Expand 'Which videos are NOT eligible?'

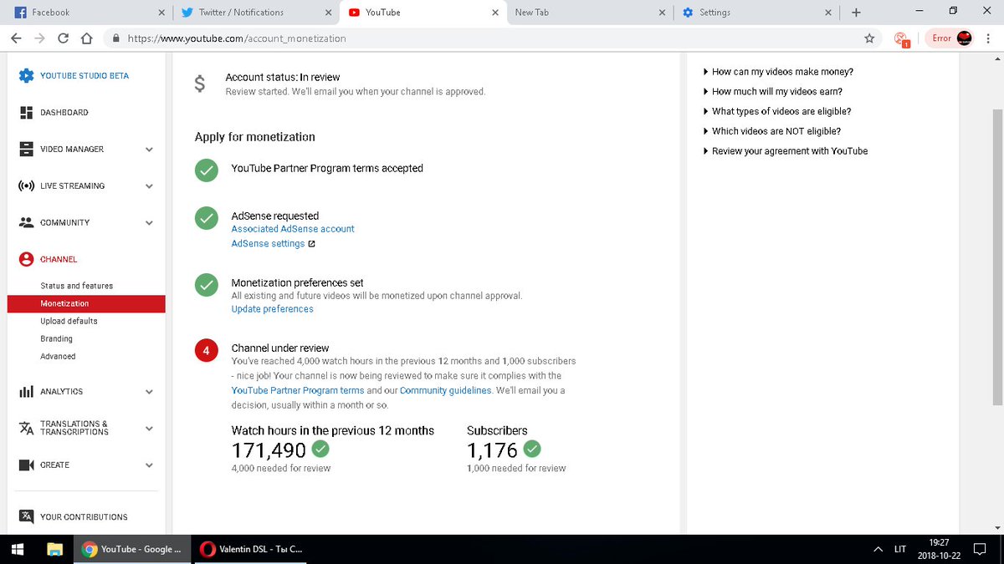(x=771, y=131)
